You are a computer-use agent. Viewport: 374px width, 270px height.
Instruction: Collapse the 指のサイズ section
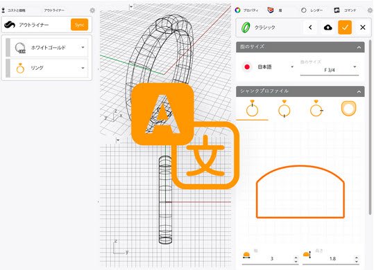click(x=359, y=48)
